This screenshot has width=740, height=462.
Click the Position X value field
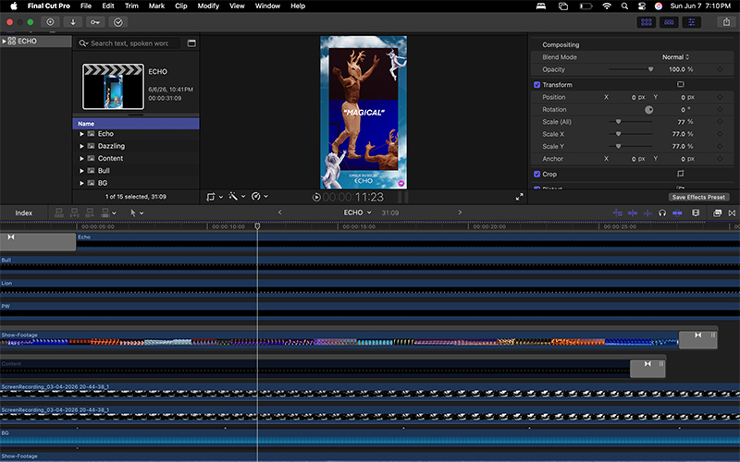click(x=634, y=97)
